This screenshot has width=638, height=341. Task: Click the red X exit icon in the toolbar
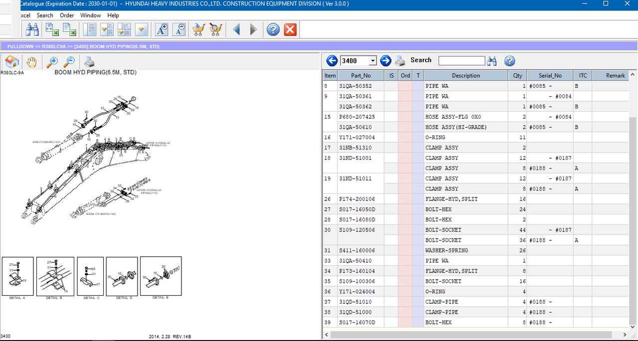click(291, 30)
